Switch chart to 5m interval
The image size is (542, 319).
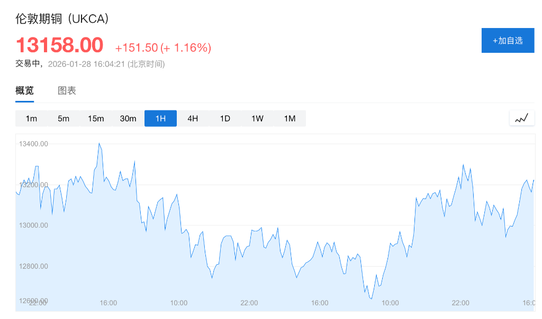[64, 118]
